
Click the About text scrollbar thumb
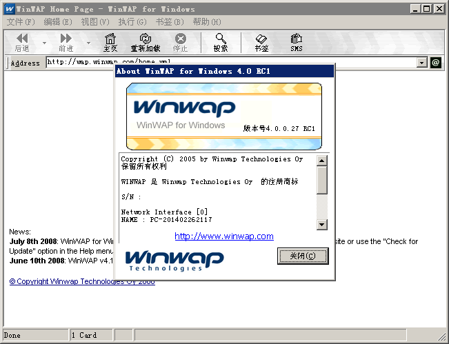pos(322,181)
